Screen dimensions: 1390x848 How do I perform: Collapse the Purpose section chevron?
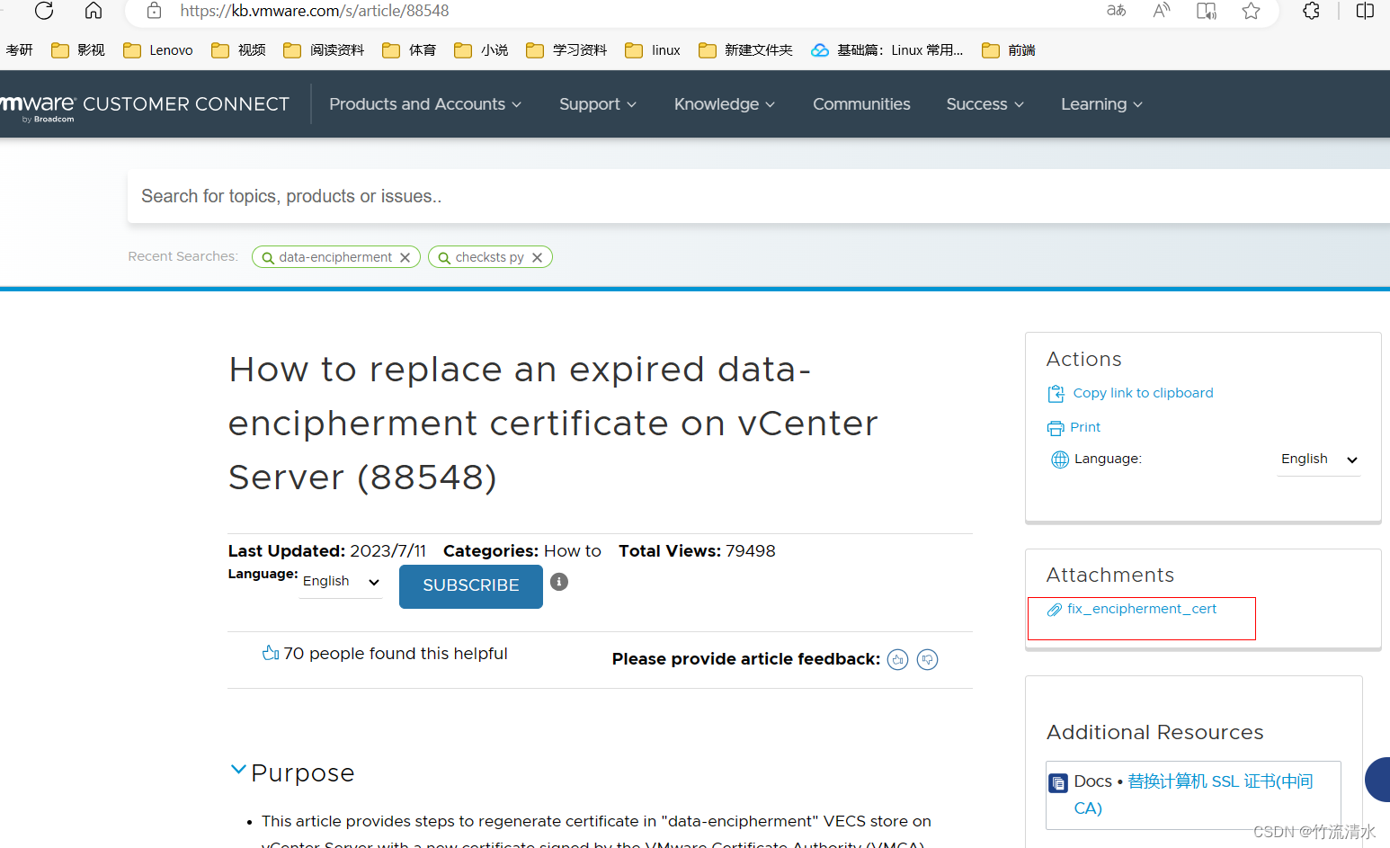click(x=238, y=770)
